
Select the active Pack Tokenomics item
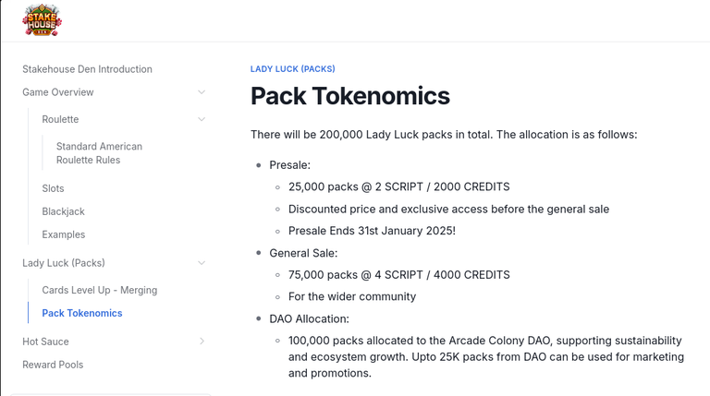click(82, 313)
